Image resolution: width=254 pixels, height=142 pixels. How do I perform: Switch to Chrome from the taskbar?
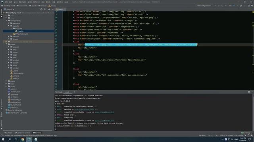click(x=23, y=139)
